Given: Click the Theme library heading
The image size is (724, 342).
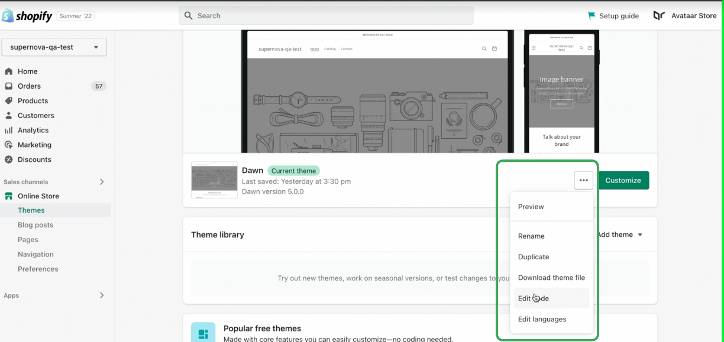Looking at the screenshot, I should tap(218, 234).
